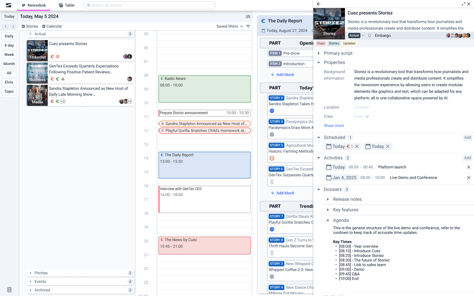Expand the Primary script section
Image resolution: width=474 pixels, height=296 pixels.
pyautogui.click(x=319, y=53)
